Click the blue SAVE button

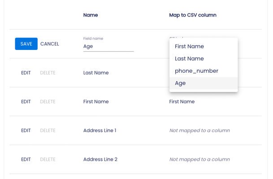(26, 44)
